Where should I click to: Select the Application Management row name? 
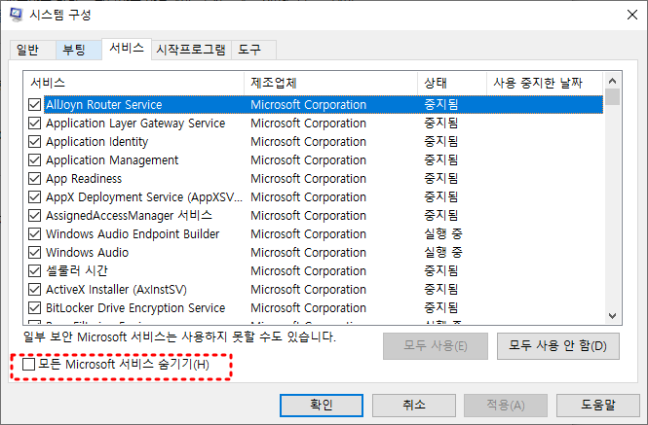tap(112, 160)
